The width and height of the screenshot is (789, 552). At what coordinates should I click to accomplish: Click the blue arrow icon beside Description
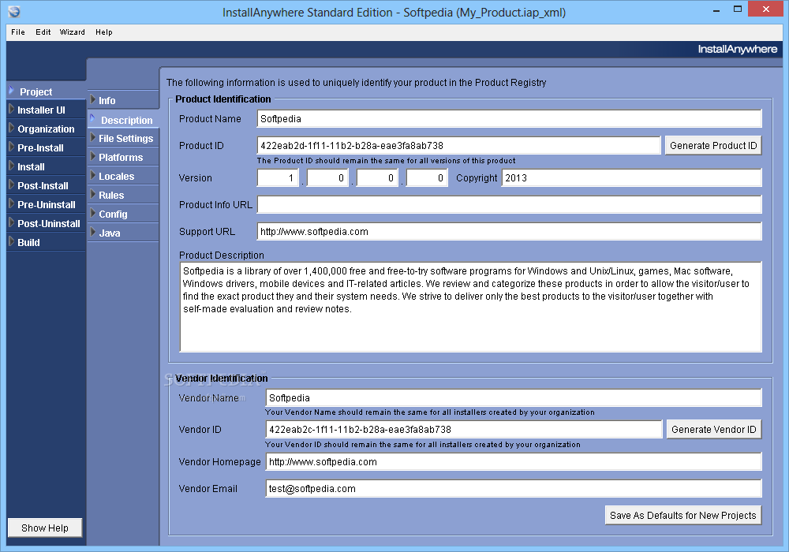point(92,118)
